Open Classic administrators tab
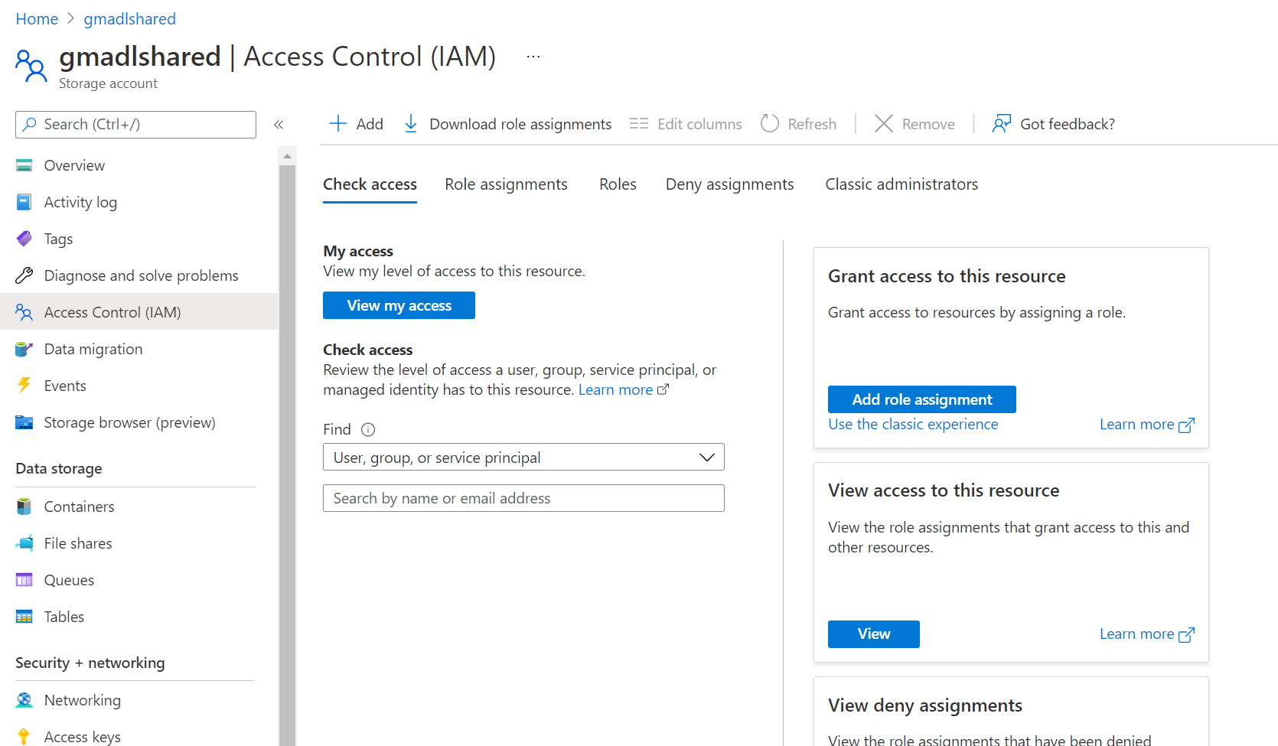The image size is (1278, 746). 901,184
